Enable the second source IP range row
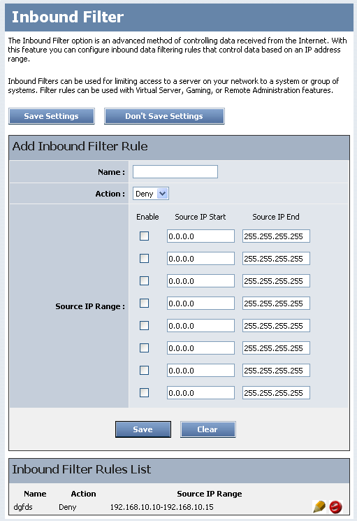 pyautogui.click(x=144, y=258)
